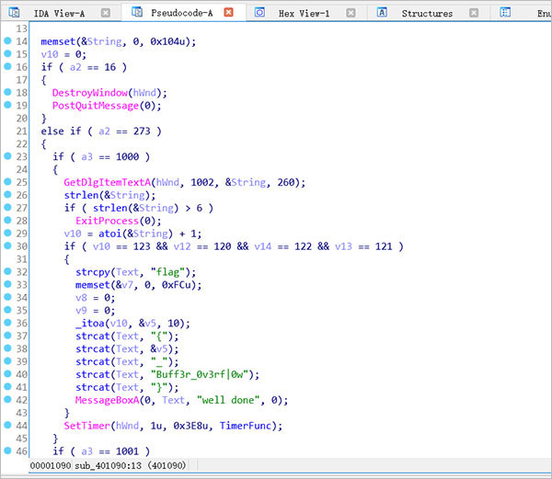Click the Structures tab icon

tap(382, 13)
